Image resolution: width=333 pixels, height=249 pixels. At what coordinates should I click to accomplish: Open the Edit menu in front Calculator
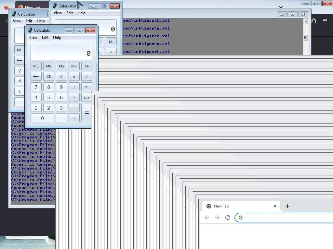pos(45,37)
